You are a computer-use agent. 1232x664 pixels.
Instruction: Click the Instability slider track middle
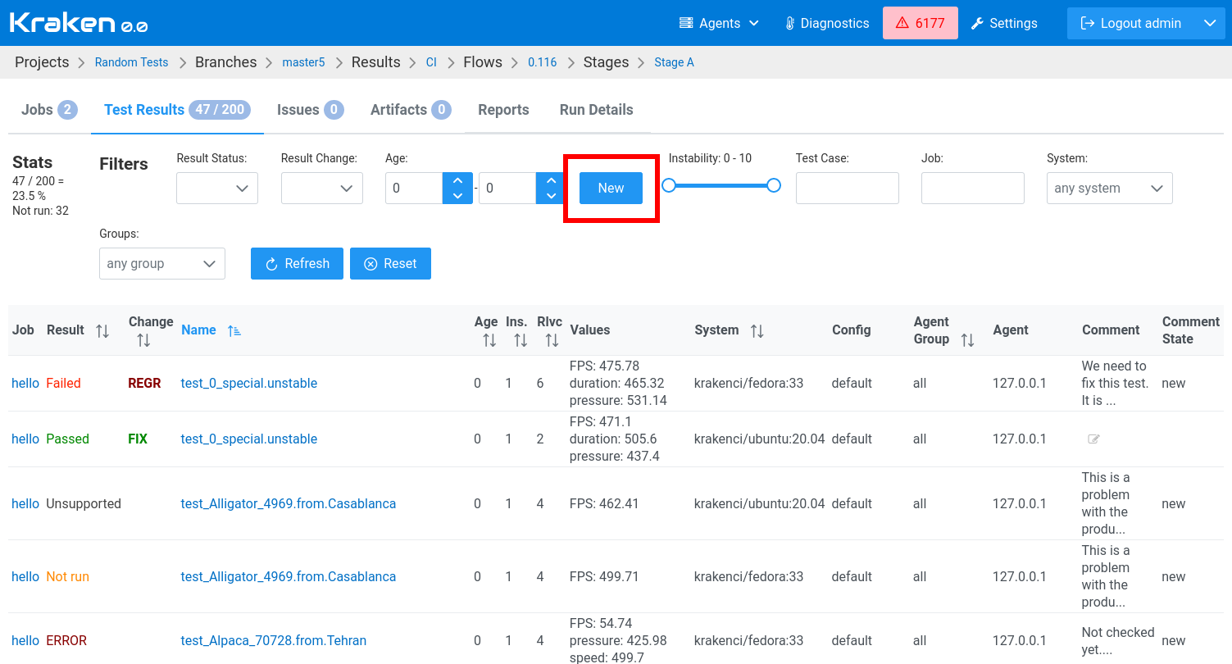point(721,185)
